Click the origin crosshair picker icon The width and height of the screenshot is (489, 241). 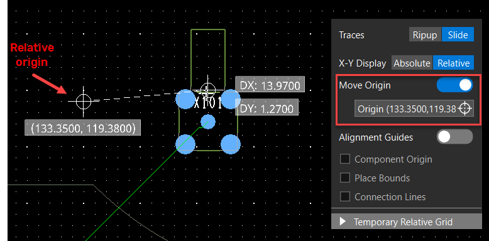[464, 109]
